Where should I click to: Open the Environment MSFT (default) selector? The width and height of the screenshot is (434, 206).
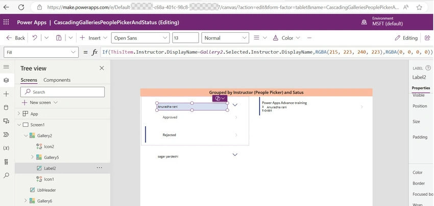(382, 22)
